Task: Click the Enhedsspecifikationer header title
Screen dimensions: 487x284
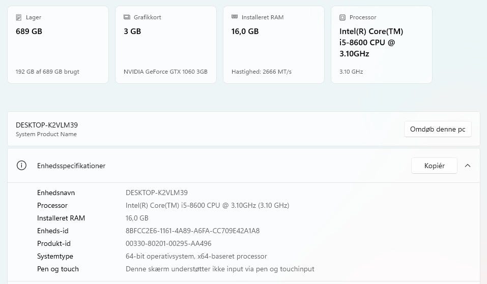Action: [71, 166]
